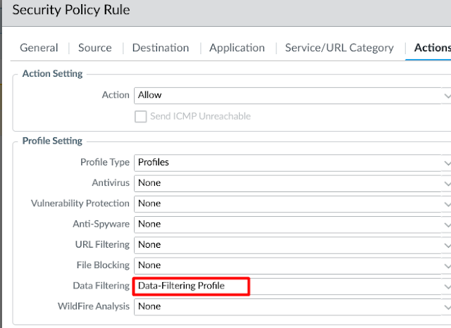Image resolution: width=451 pixels, height=328 pixels.
Task: Click the Profile Type dropdown arrow
Action: (x=447, y=163)
